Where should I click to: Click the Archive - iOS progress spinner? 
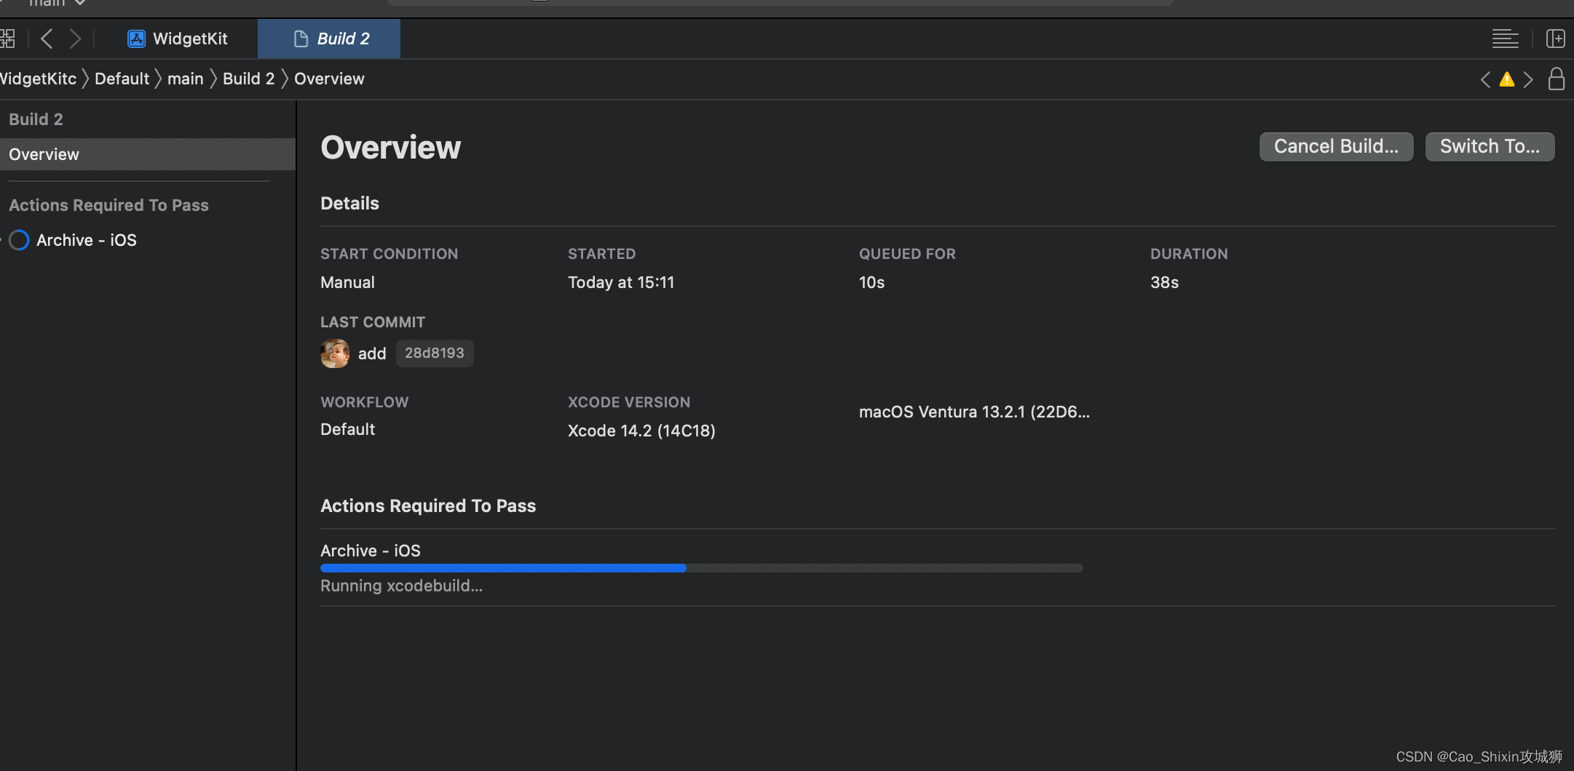click(19, 240)
